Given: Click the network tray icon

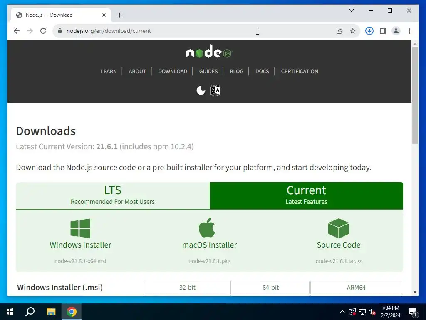Looking at the screenshot, I should pos(362,312).
